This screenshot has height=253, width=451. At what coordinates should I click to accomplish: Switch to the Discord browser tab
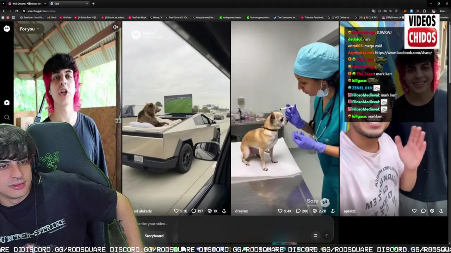[26, 4]
